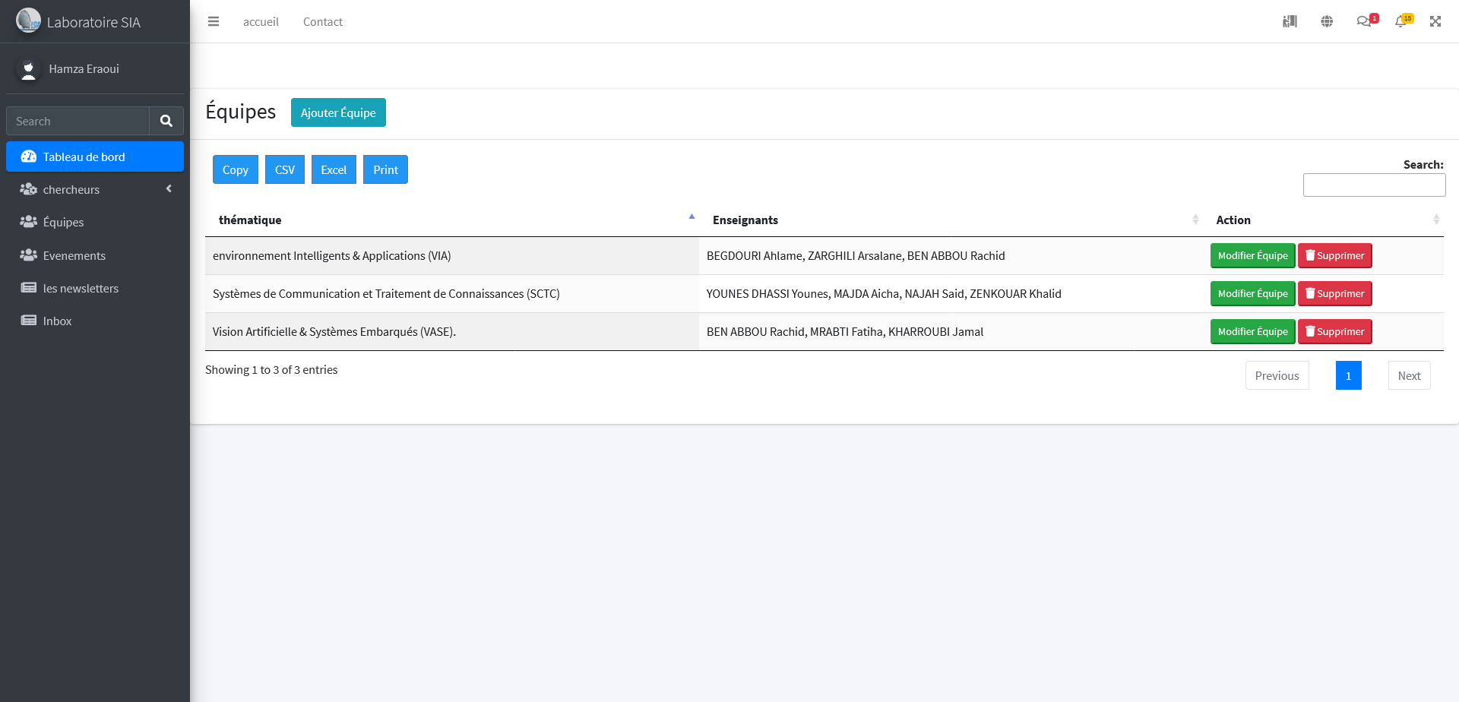Go to the Next page
Screen dimensions: 1459x702
pyautogui.click(x=1409, y=375)
